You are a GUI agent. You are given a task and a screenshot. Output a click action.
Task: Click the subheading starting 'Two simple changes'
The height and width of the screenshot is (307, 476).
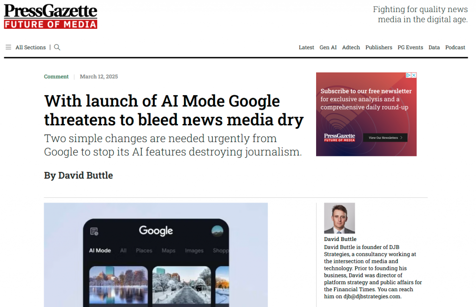point(173,145)
